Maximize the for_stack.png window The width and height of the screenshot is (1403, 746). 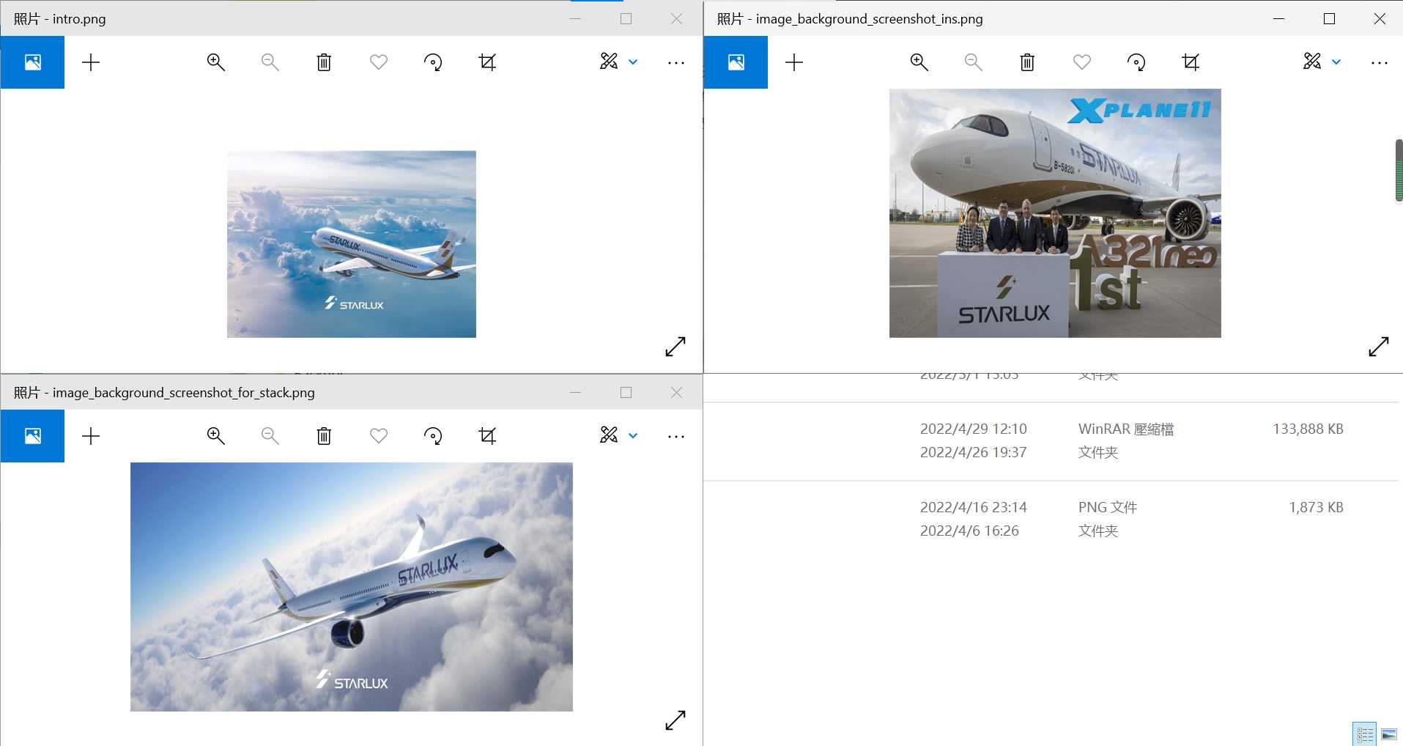(x=626, y=392)
